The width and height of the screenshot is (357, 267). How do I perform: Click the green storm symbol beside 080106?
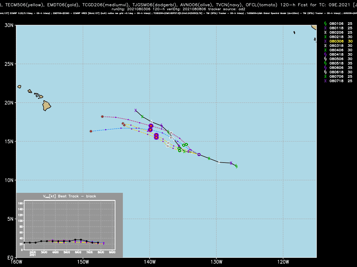[x=325, y=23]
